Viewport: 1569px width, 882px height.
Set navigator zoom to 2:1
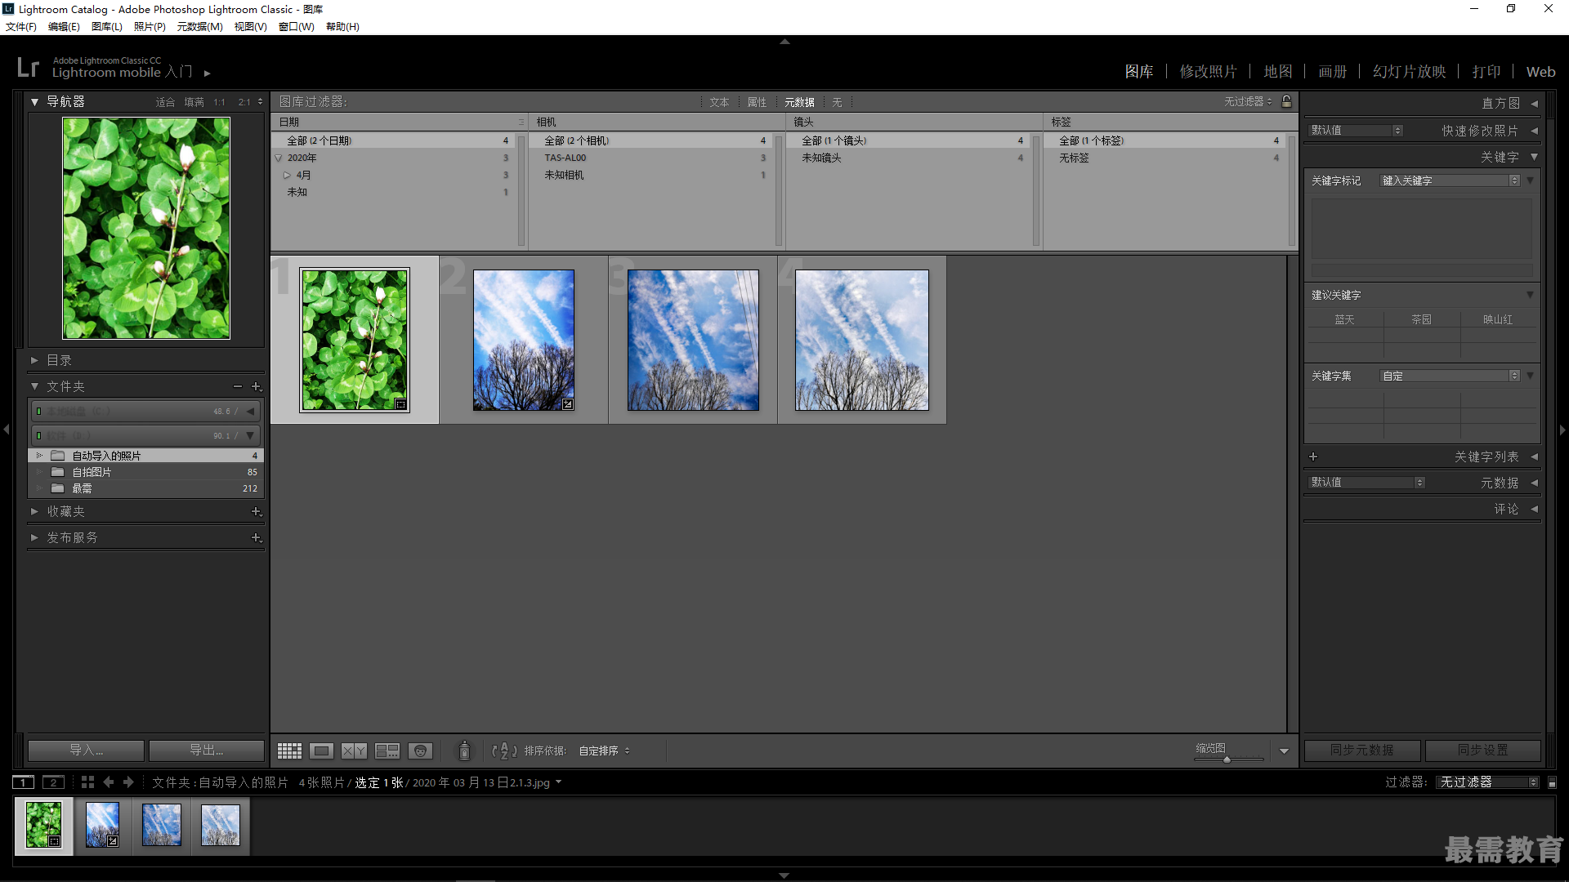point(244,102)
